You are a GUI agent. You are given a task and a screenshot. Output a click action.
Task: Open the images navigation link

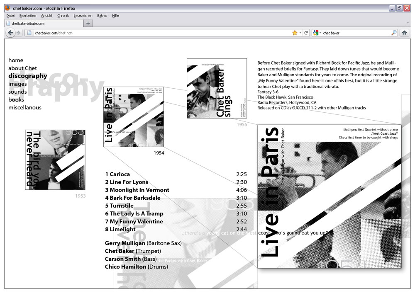tap(17, 84)
